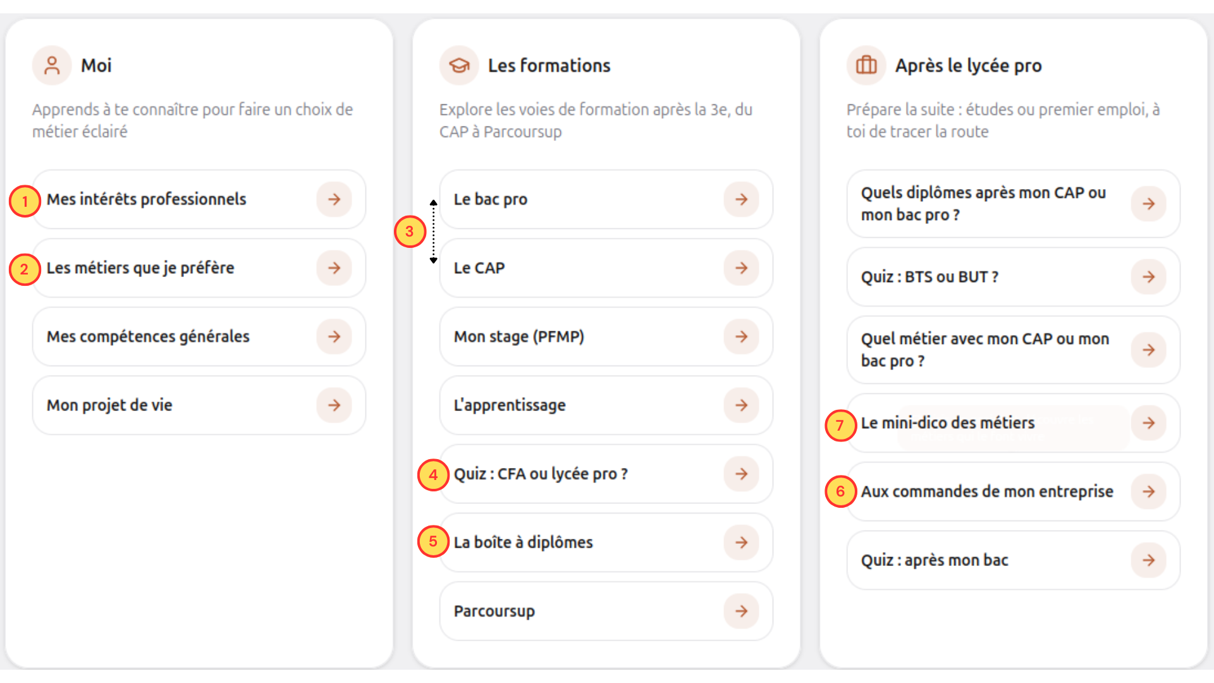Click the arrow icon on Parcoursup row
This screenshot has width=1214, height=683.
741,611
